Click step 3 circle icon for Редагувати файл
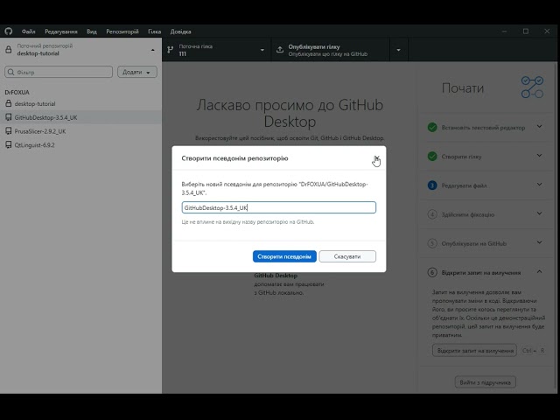The height and width of the screenshot is (420, 560). [x=432, y=185]
